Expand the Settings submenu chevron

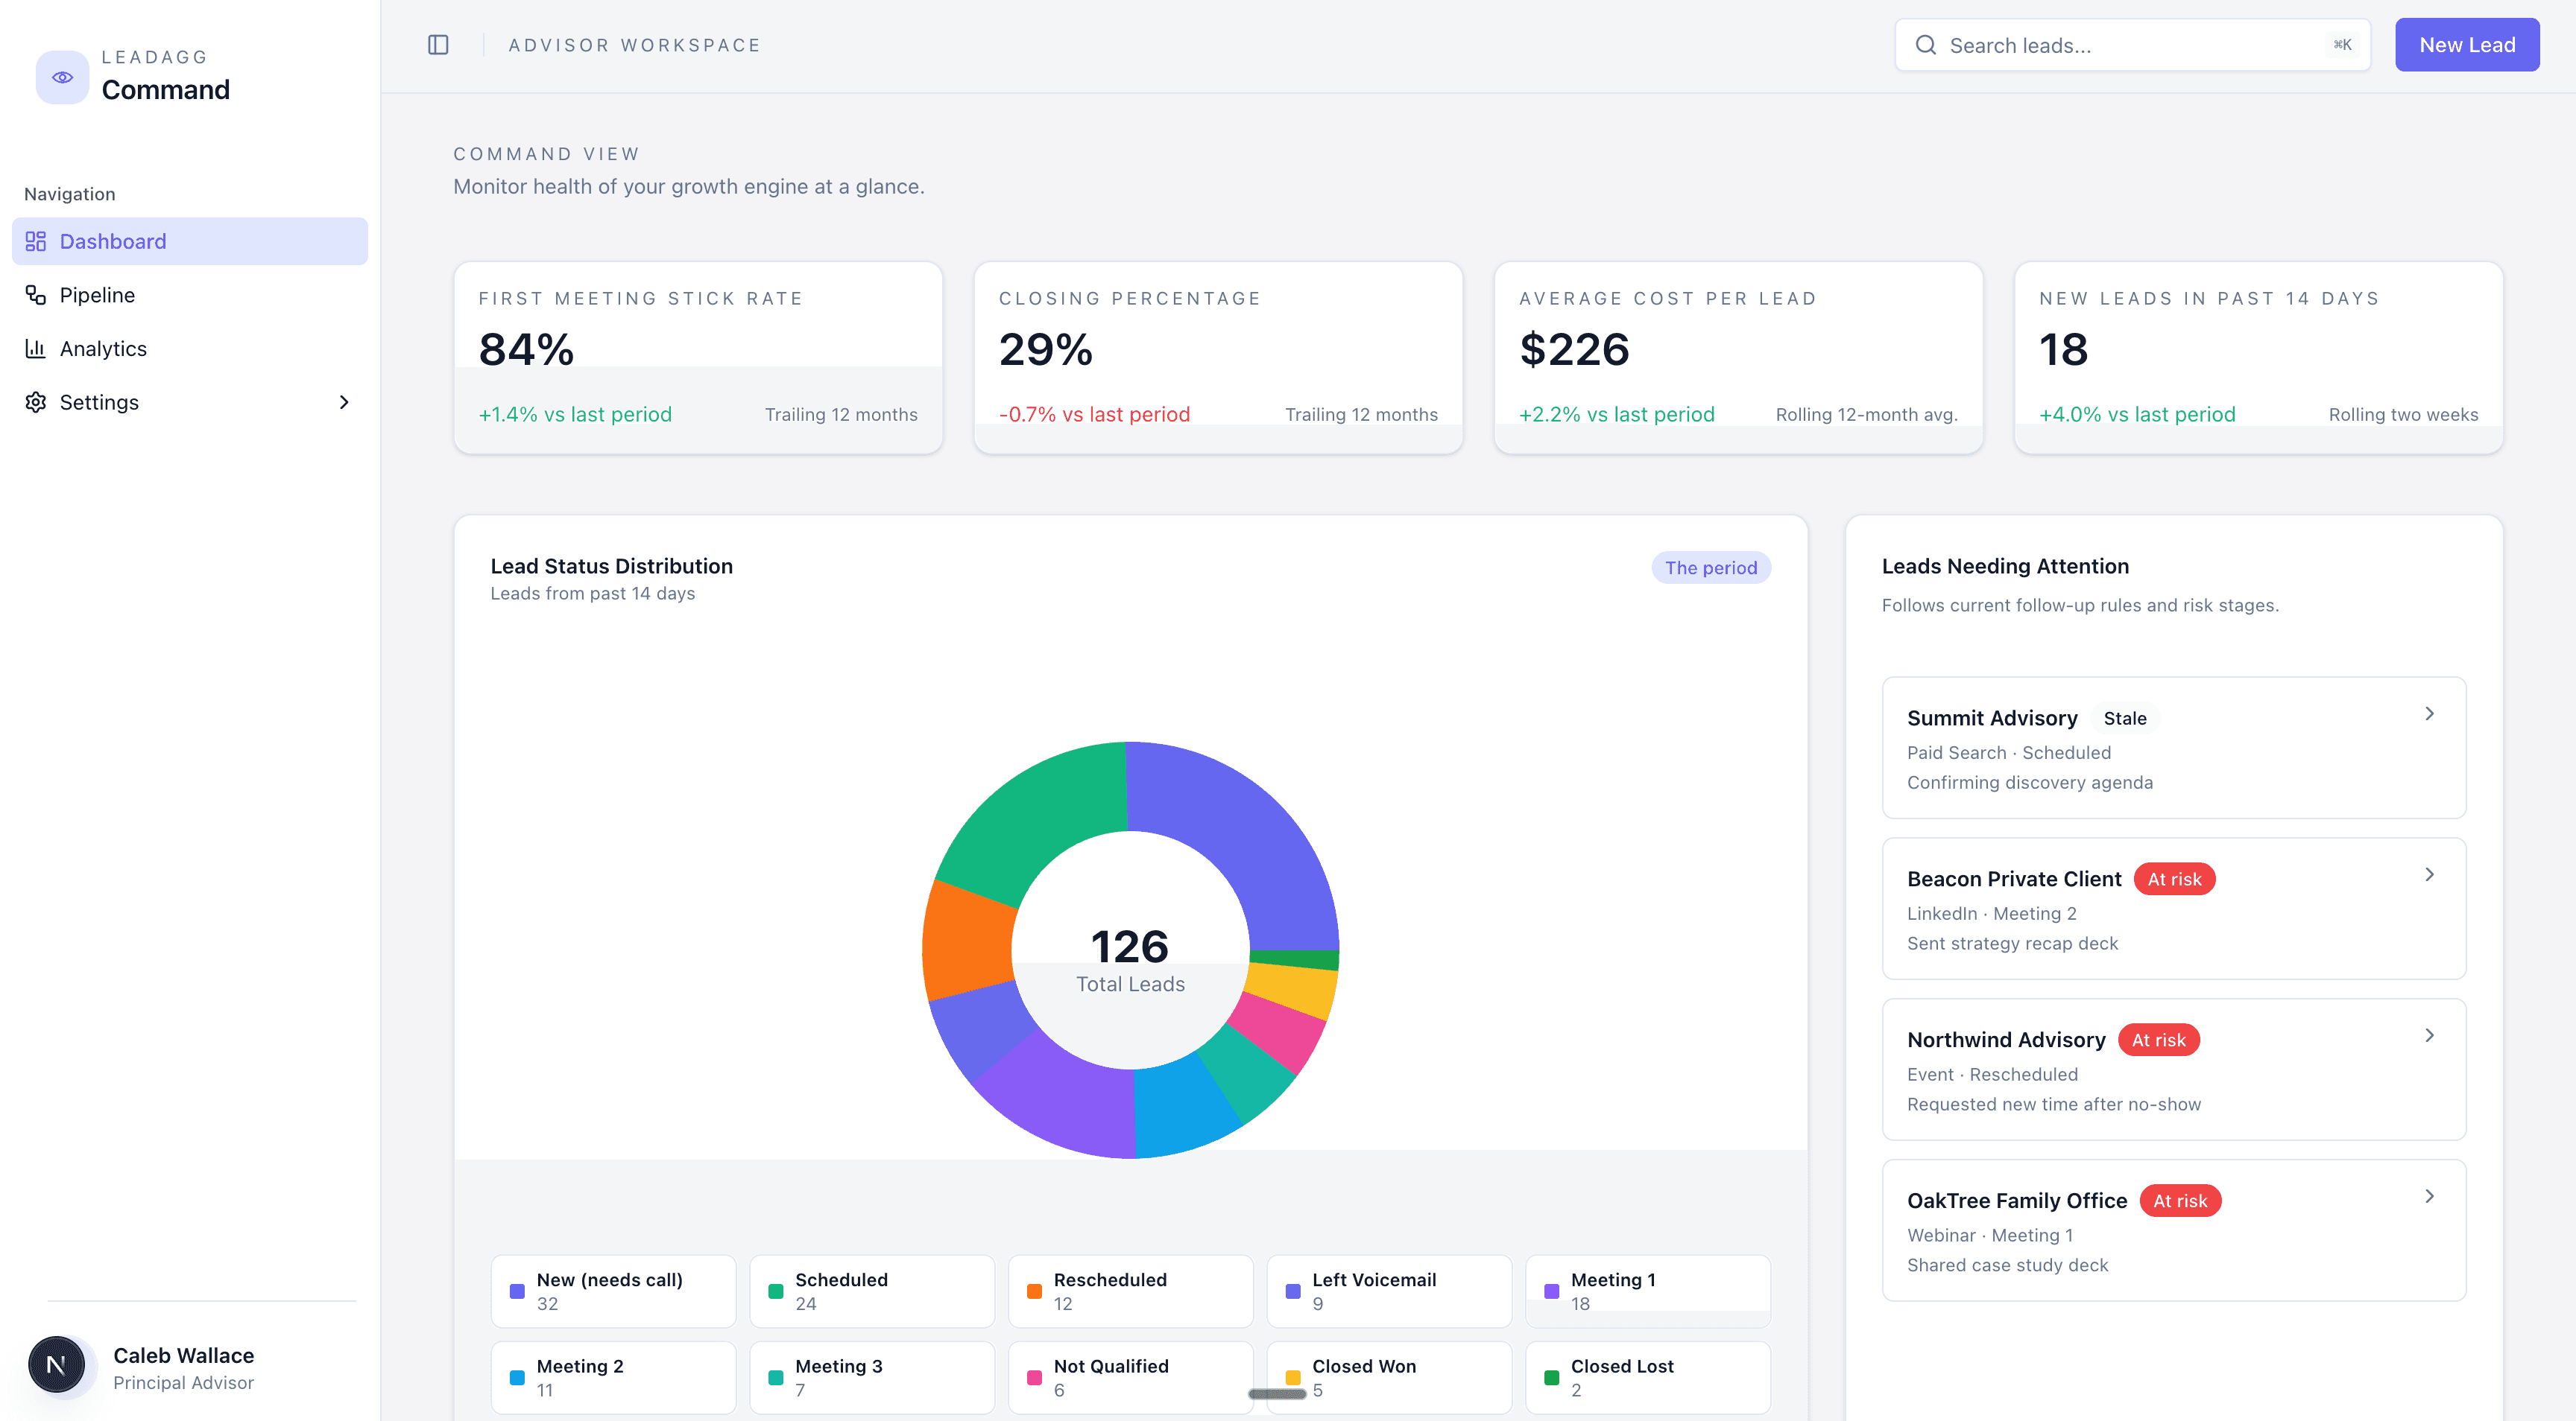pos(344,401)
